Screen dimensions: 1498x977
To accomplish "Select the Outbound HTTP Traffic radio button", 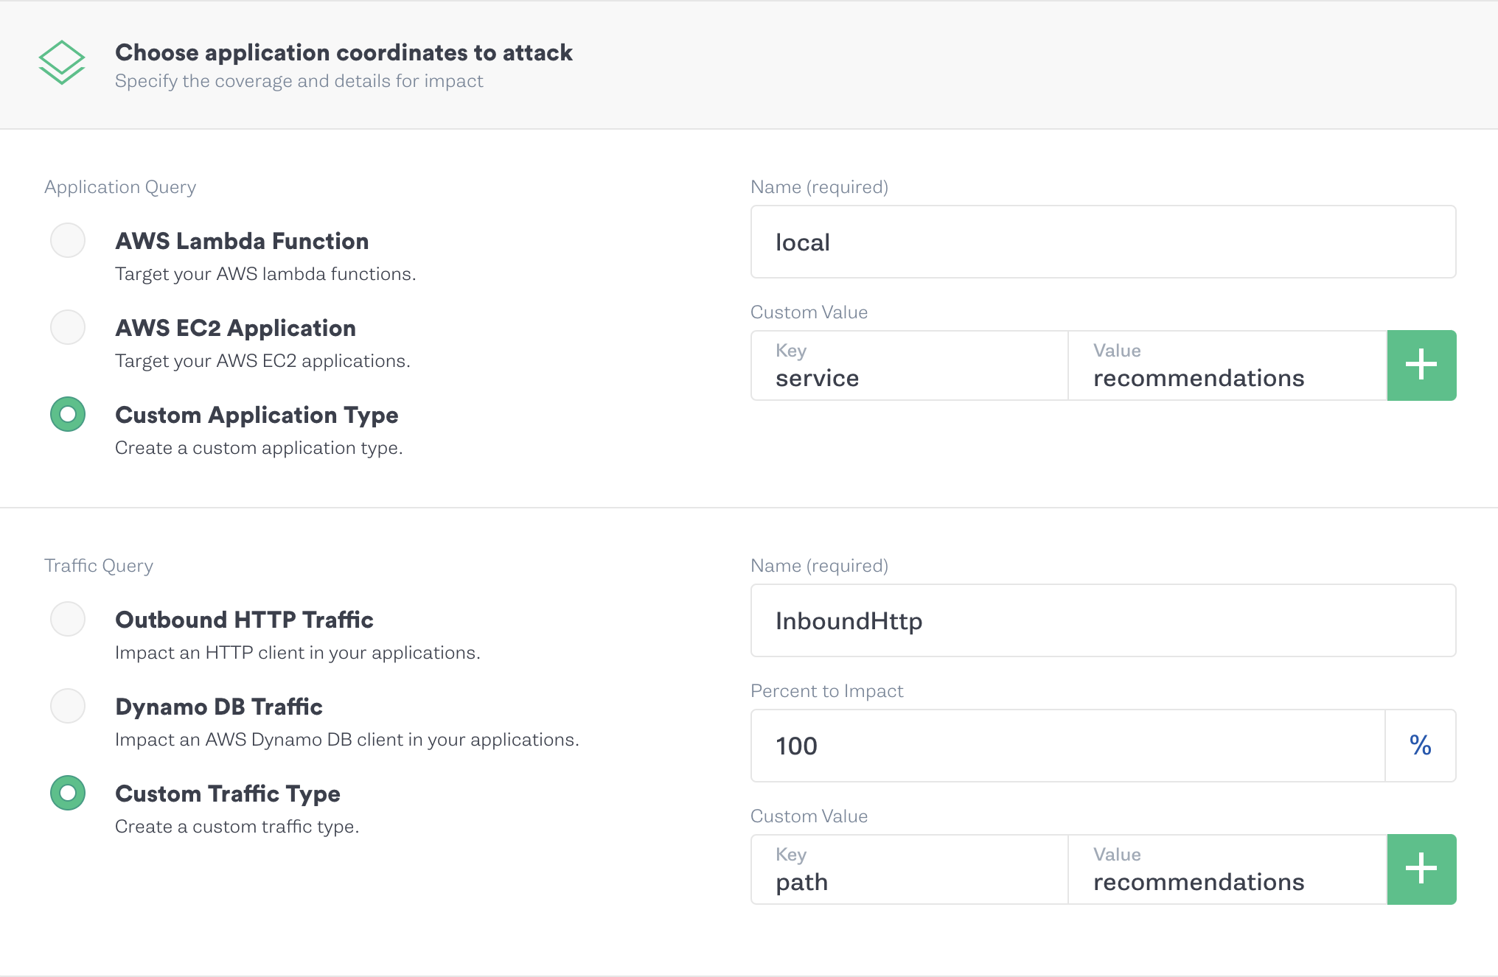I will coord(69,618).
